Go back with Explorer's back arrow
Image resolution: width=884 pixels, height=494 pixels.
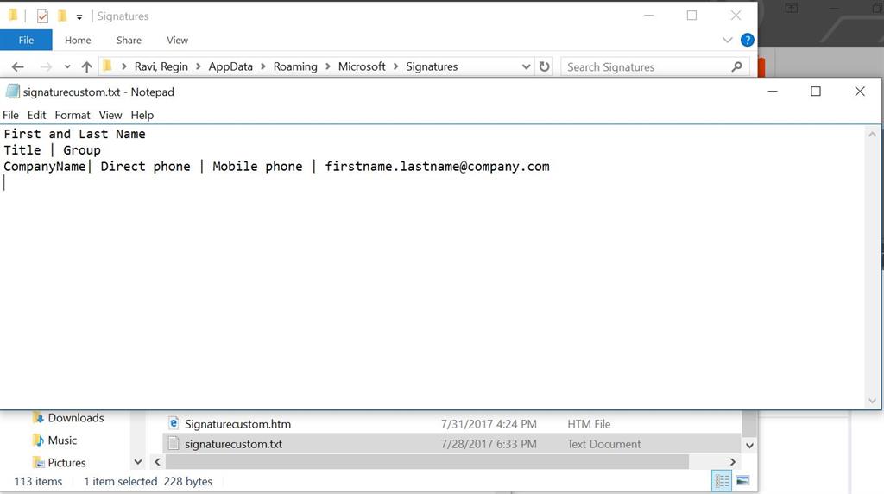point(17,66)
